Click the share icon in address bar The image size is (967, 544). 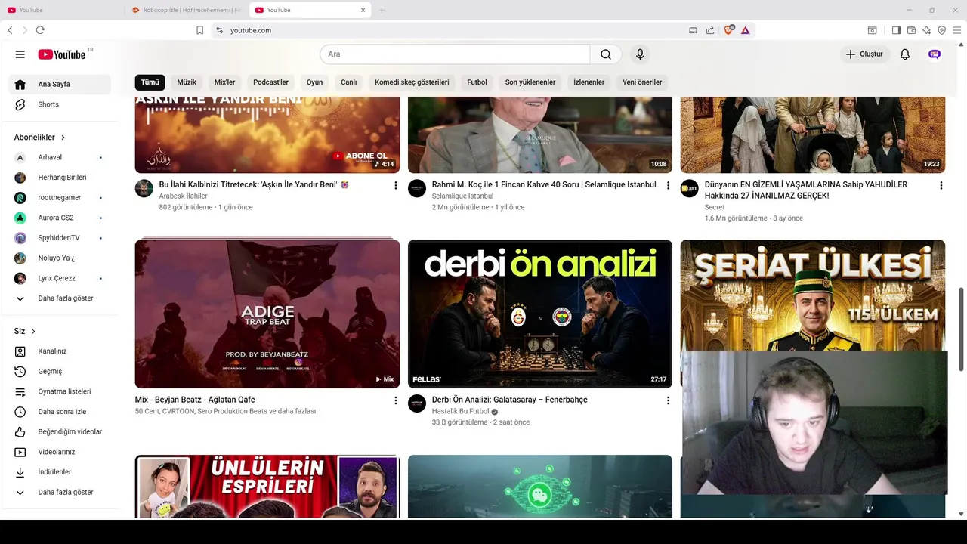(710, 30)
